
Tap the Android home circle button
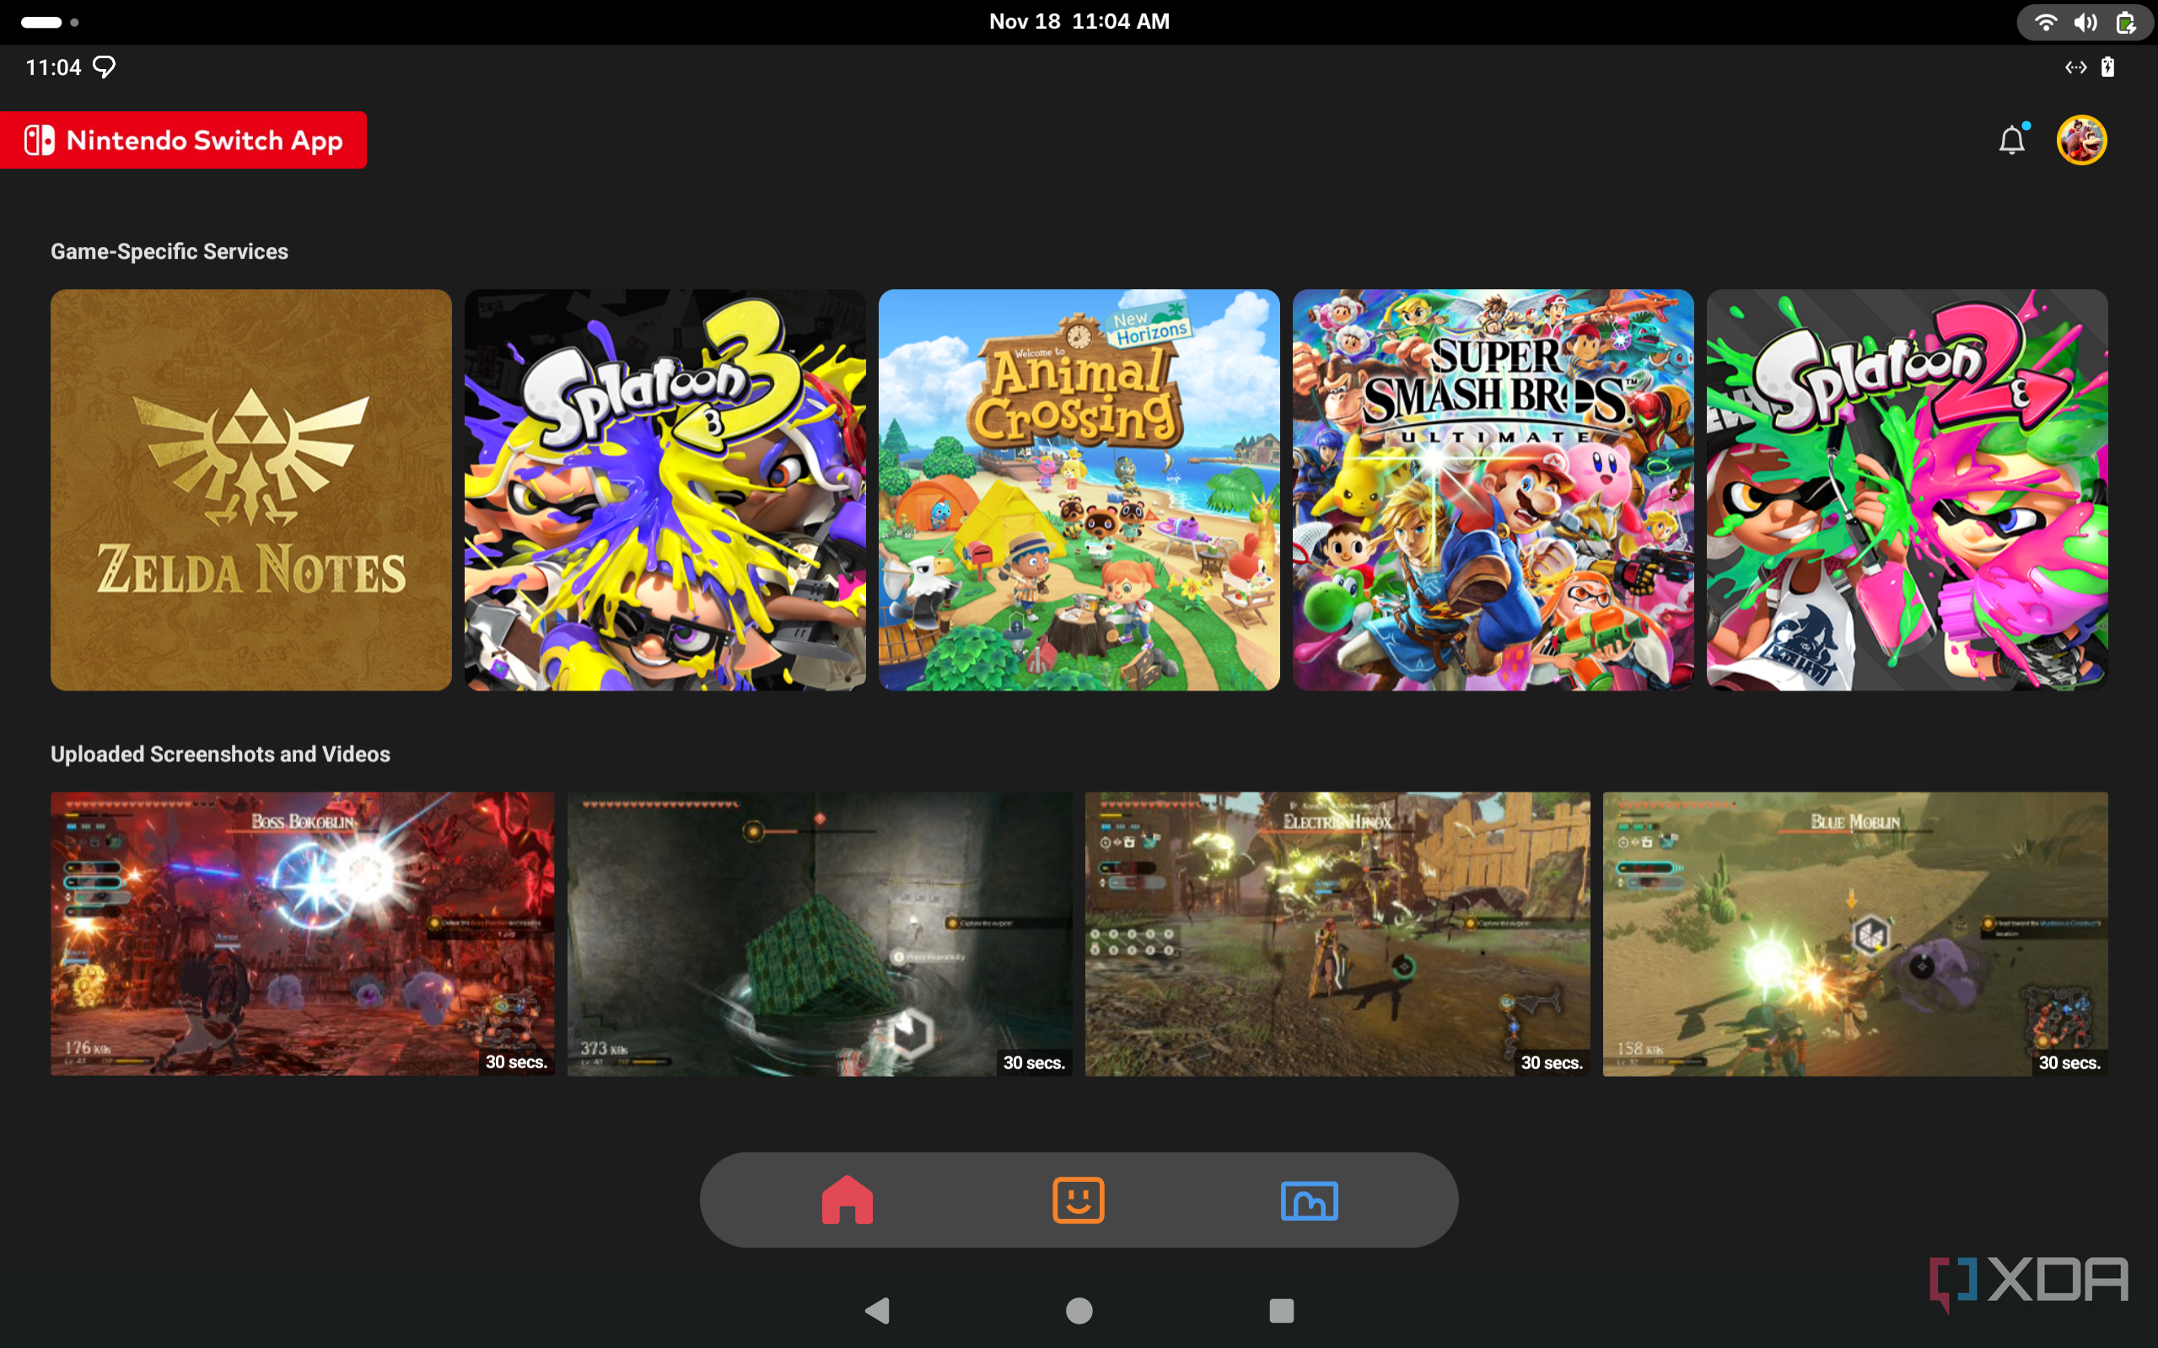click(x=1079, y=1310)
